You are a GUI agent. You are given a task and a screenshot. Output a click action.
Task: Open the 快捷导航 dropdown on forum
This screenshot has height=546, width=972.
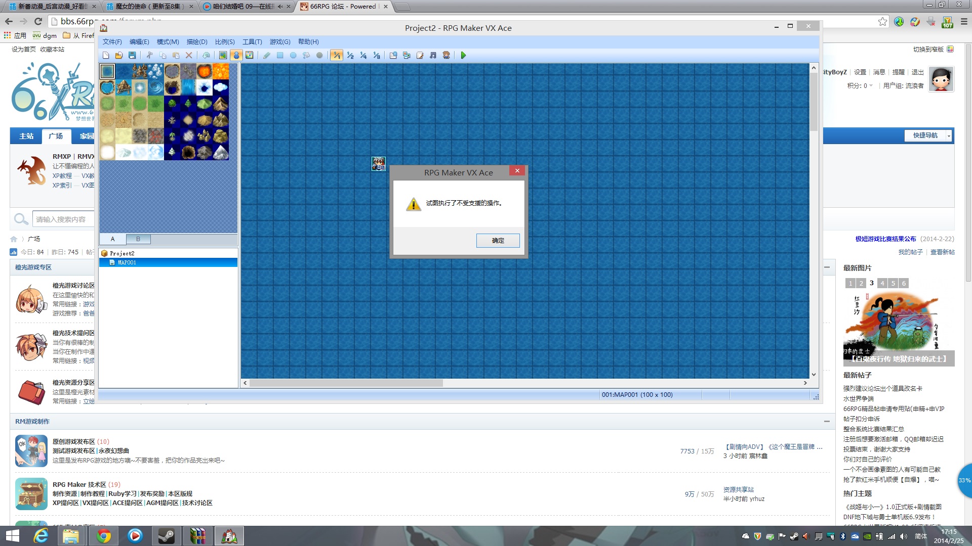(x=928, y=135)
